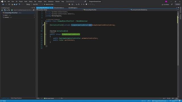Viewport: 182px width, 102px height.
Task: Open the Any CPU platform dropdown
Action: 38,5
